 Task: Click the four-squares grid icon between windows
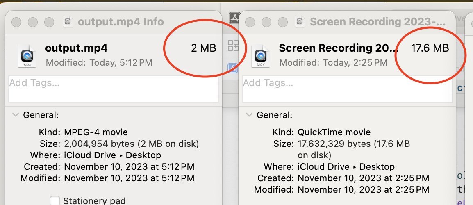coord(233,46)
